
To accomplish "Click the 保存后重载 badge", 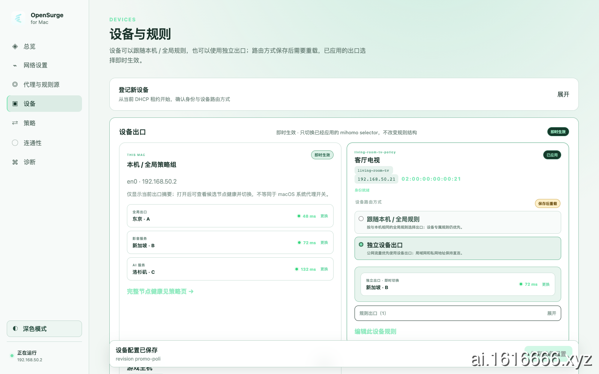I will pos(547,203).
